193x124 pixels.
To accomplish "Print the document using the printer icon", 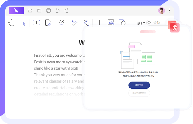I will point(49,11).
